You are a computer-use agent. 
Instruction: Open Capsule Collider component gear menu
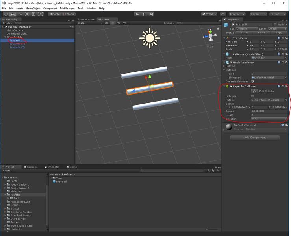coord(287,86)
